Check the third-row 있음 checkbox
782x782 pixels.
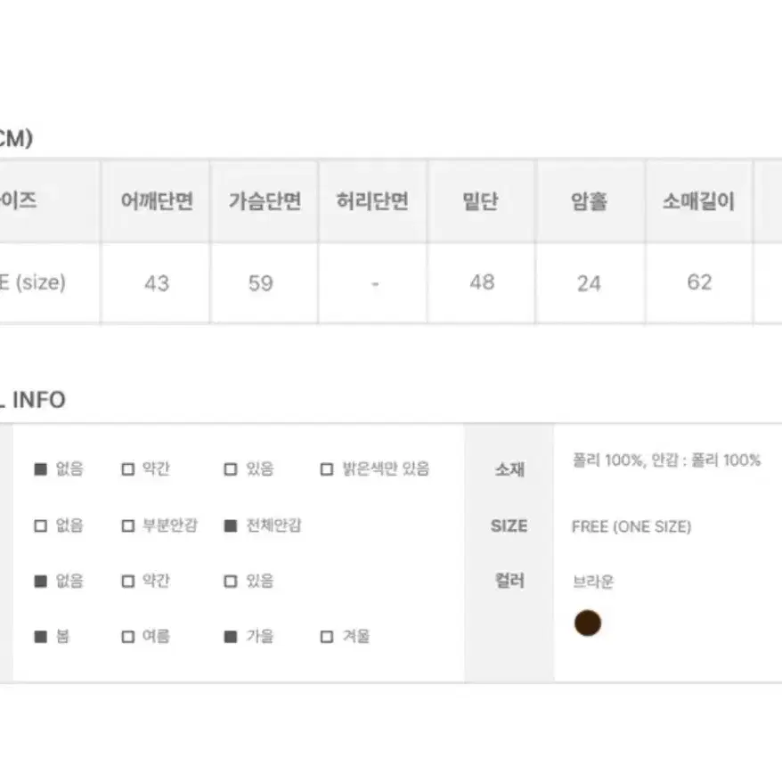231,582
